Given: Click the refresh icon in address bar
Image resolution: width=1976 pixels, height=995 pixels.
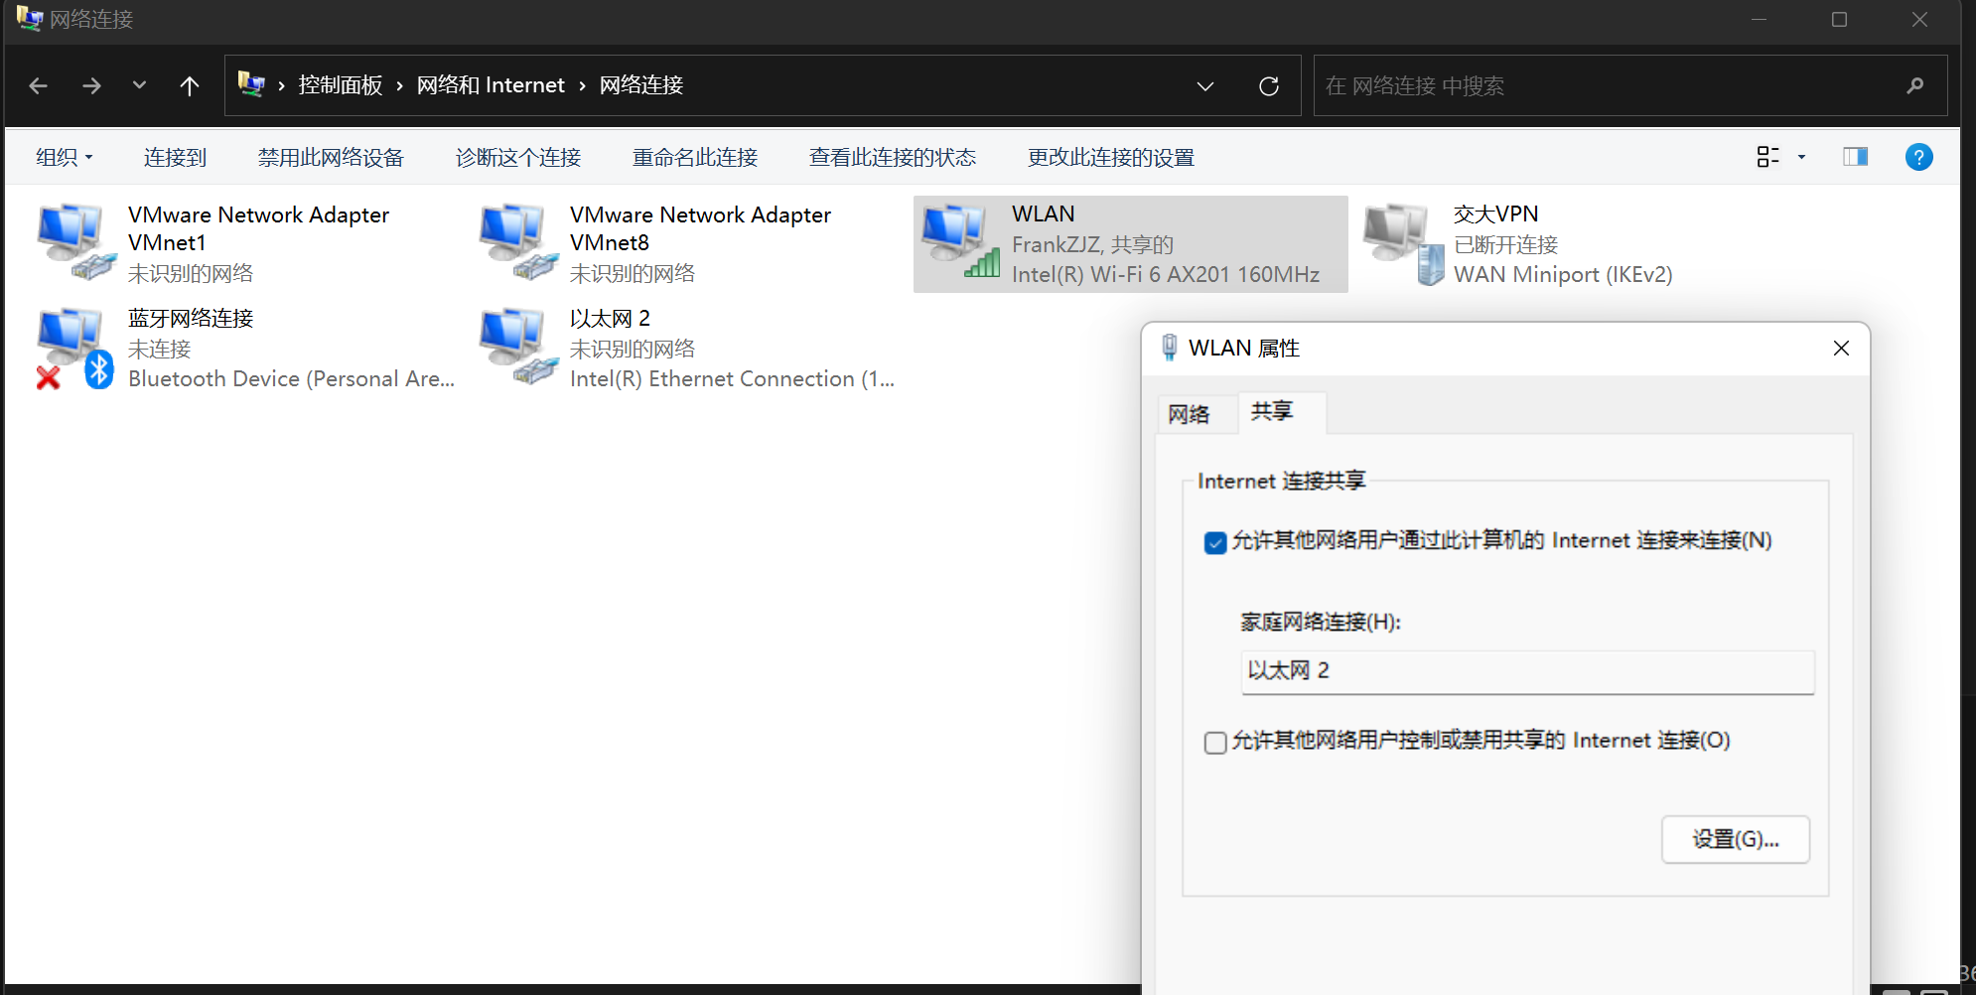Looking at the screenshot, I should tap(1268, 86).
